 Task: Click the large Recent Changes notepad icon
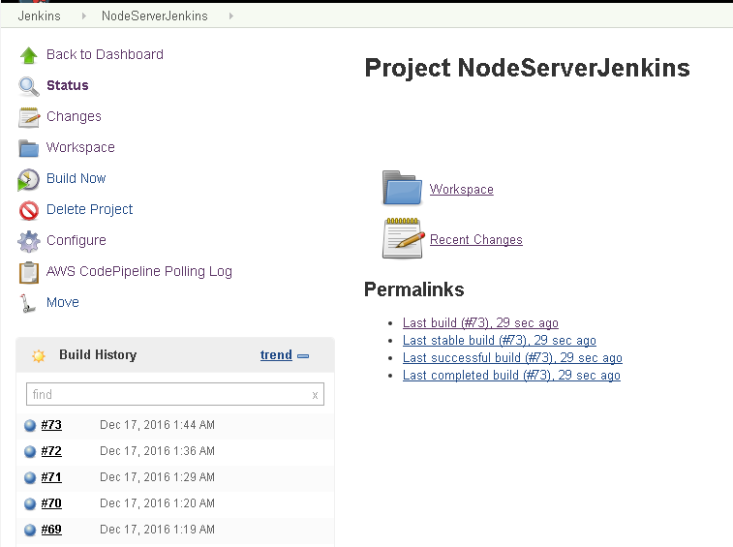pos(404,238)
